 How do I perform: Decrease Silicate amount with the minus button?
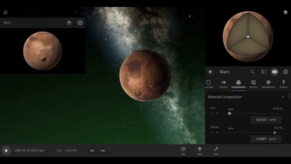click(212, 133)
